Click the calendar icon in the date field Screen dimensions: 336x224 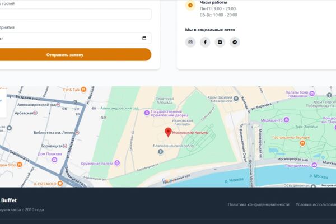pos(144,38)
